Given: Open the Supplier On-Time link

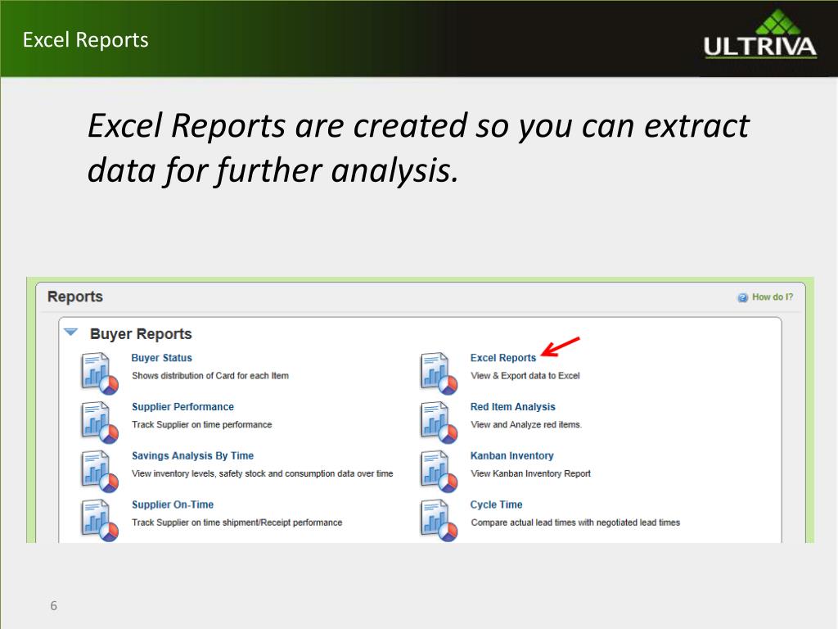Looking at the screenshot, I should point(173,505).
